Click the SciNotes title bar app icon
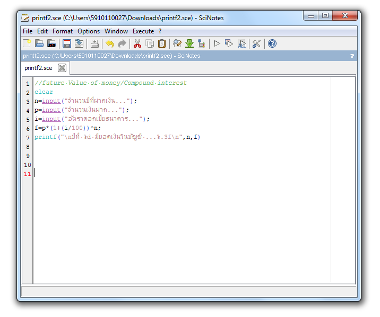This screenshot has height=317, width=380. tap(25, 18)
